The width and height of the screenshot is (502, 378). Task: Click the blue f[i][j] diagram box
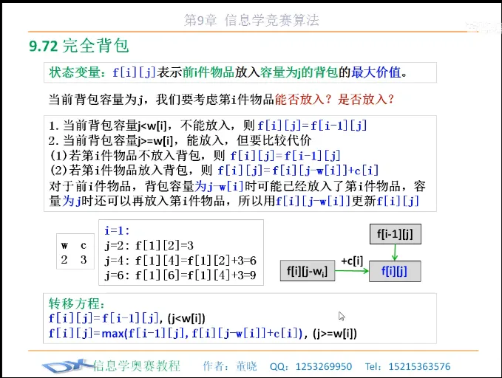pos(395,272)
